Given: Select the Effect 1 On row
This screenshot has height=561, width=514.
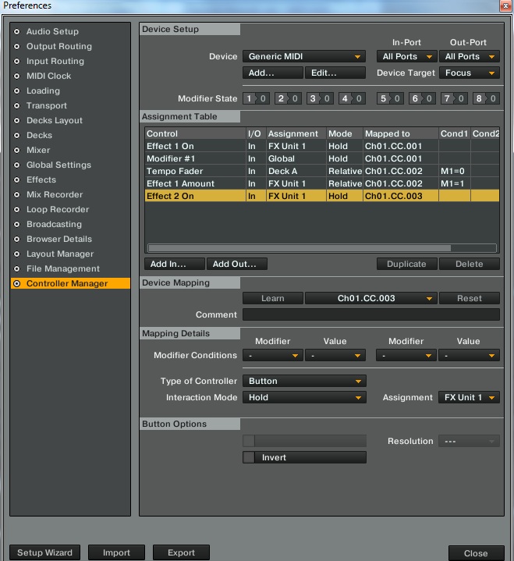Looking at the screenshot, I should click(322, 146).
